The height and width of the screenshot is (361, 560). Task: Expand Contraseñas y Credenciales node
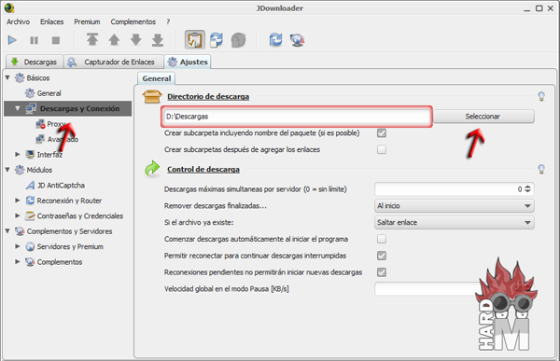click(17, 215)
